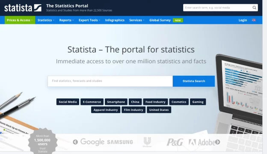The image size is (267, 154).
Task: Open the language flag selector
Action: coord(254,20)
